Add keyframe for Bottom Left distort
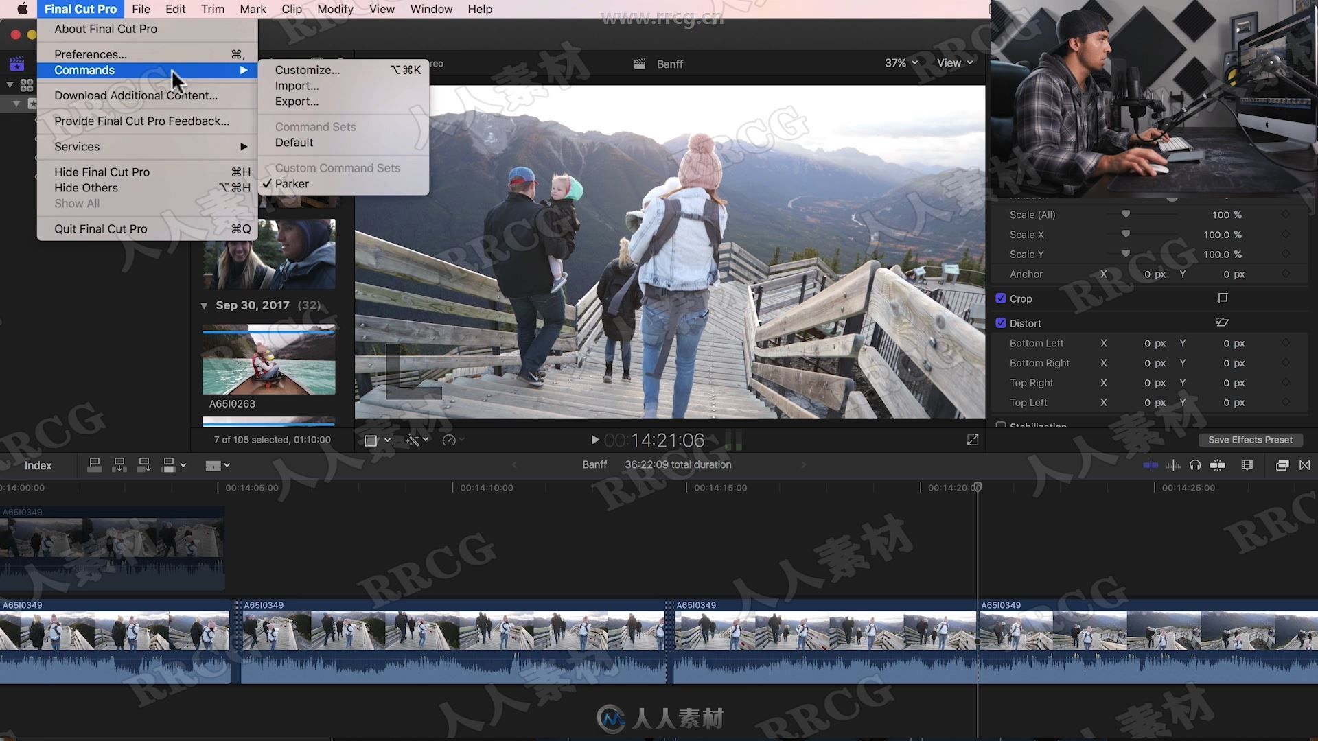Viewport: 1318px width, 741px height. [x=1286, y=343]
